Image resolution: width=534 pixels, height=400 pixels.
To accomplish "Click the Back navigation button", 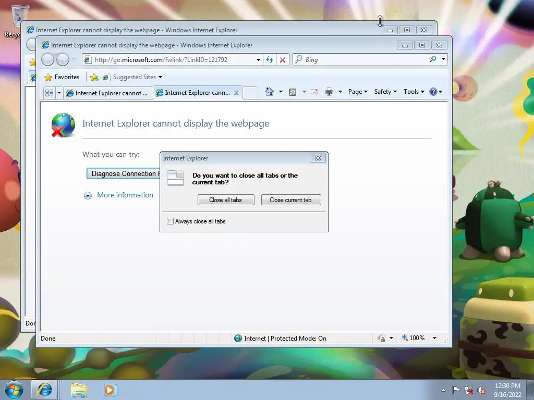I will (47, 60).
